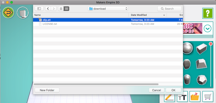Click the Date Modified sort chevron

coord(164,15)
